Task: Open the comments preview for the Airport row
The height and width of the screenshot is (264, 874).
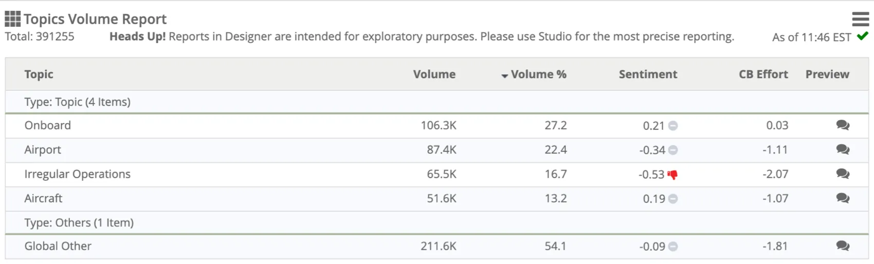Action: point(842,149)
